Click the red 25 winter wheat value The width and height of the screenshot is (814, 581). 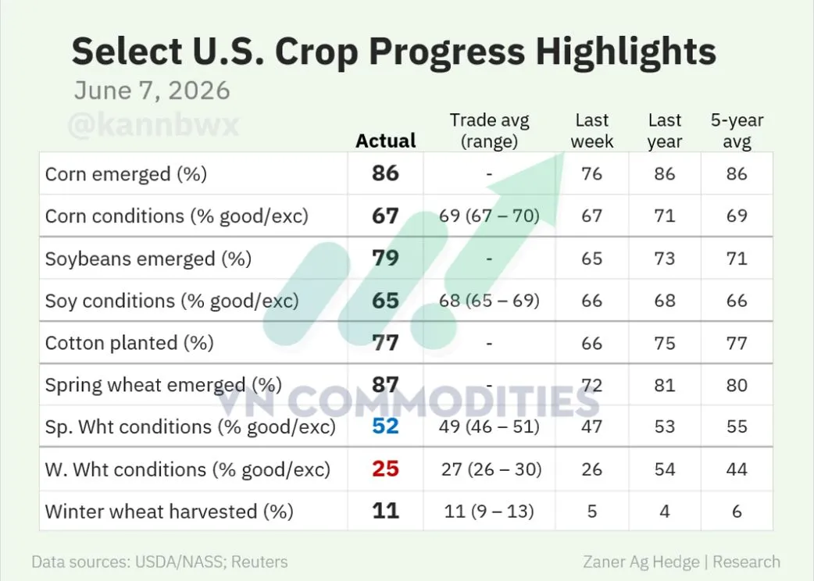coord(385,469)
